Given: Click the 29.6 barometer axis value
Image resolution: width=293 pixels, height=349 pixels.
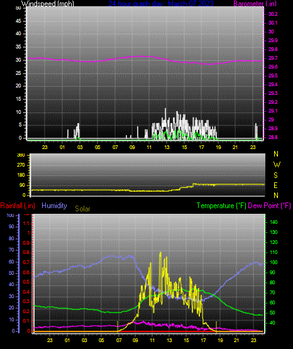Looking at the screenshot, I should click(273, 67).
